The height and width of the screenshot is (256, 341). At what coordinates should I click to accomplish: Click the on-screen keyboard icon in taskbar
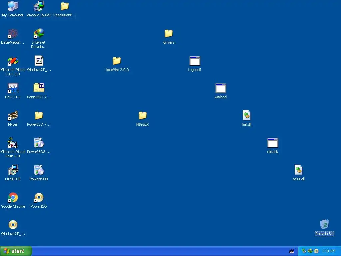coord(292,251)
